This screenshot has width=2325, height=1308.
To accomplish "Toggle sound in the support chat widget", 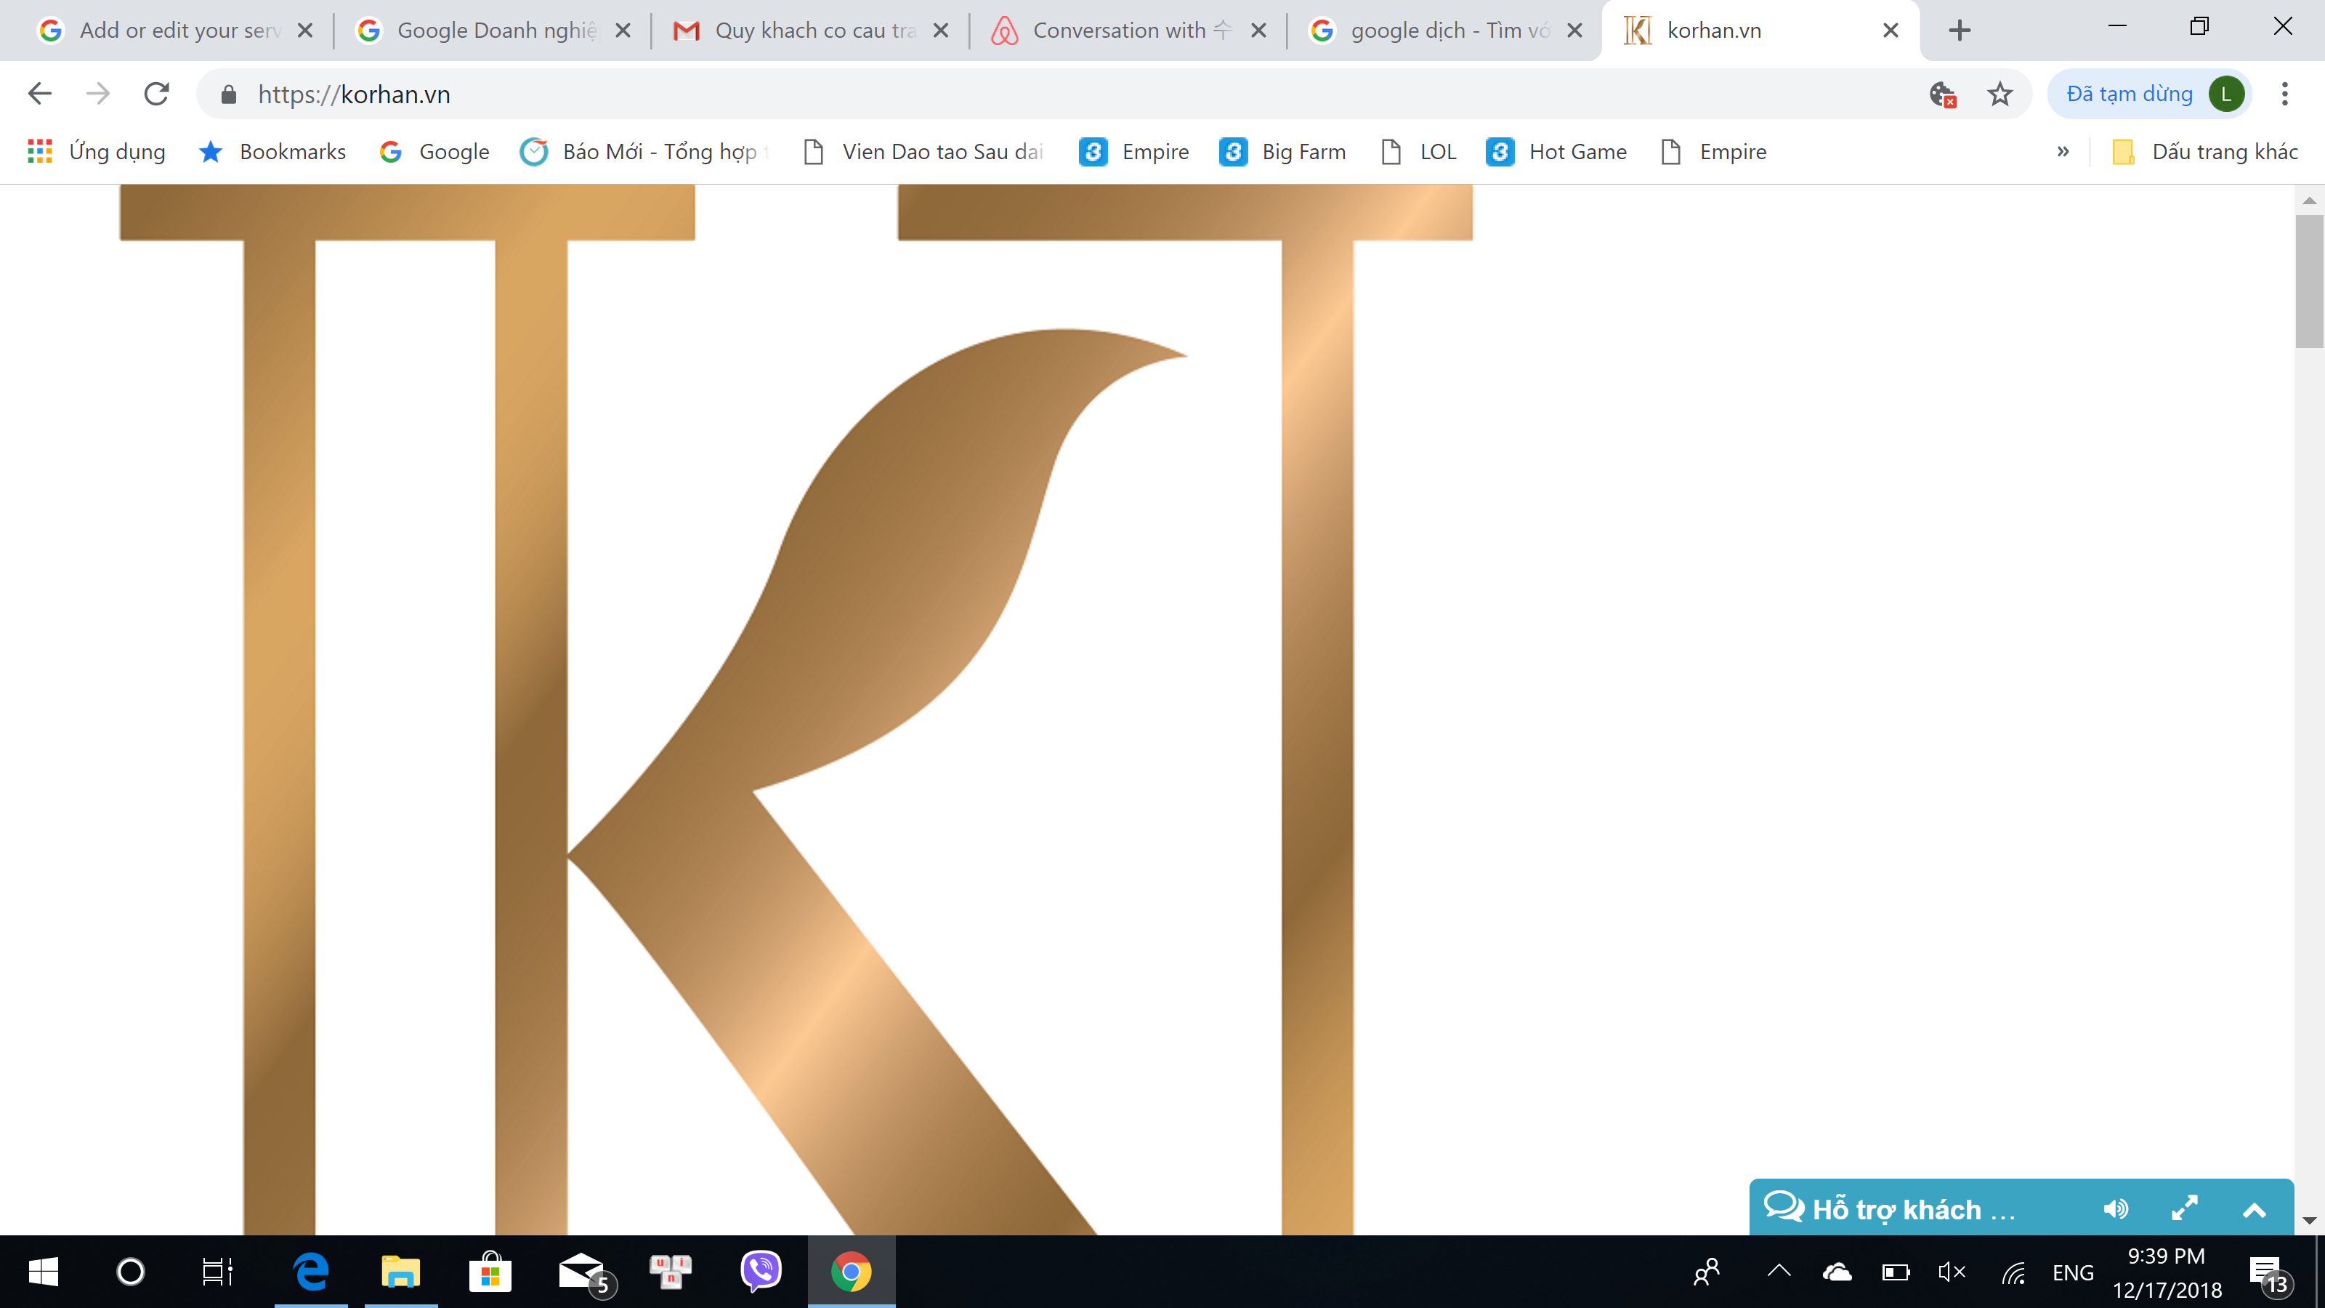I will [2116, 1208].
